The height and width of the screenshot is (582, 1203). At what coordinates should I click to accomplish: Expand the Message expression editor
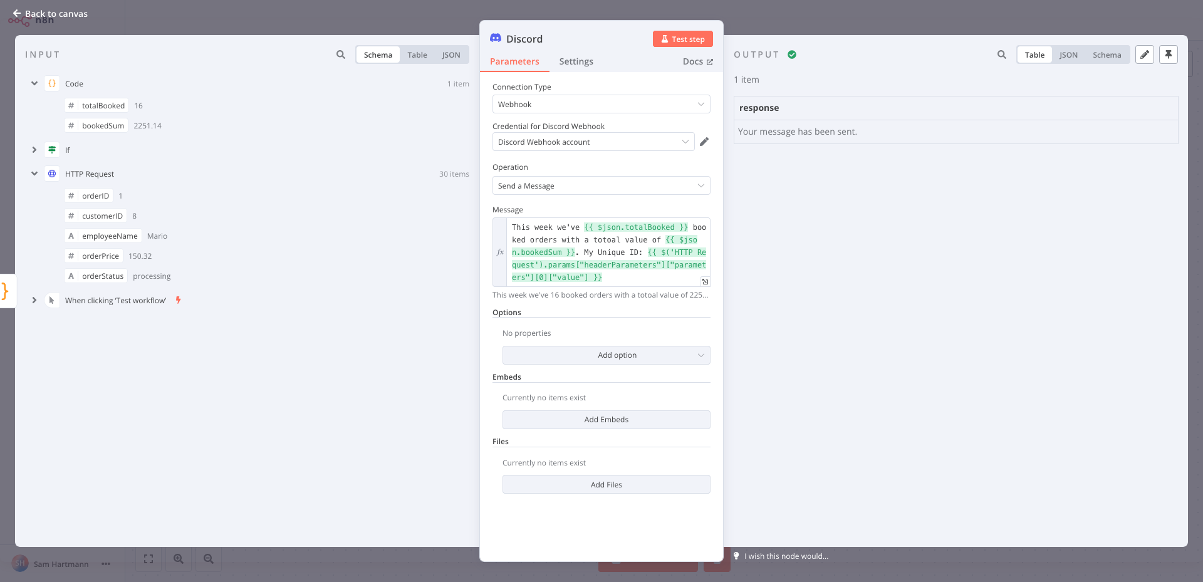coord(705,281)
